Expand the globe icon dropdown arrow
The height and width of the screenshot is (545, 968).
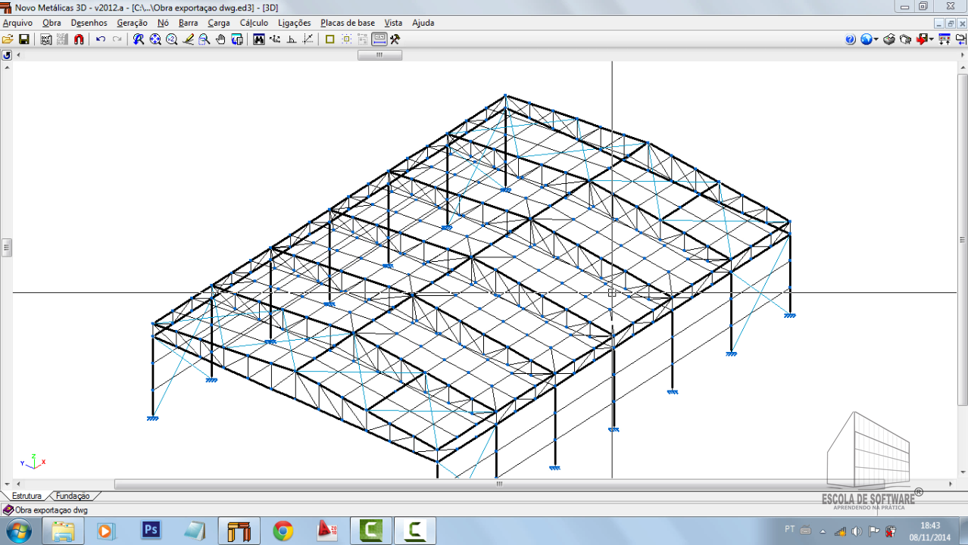point(876,39)
